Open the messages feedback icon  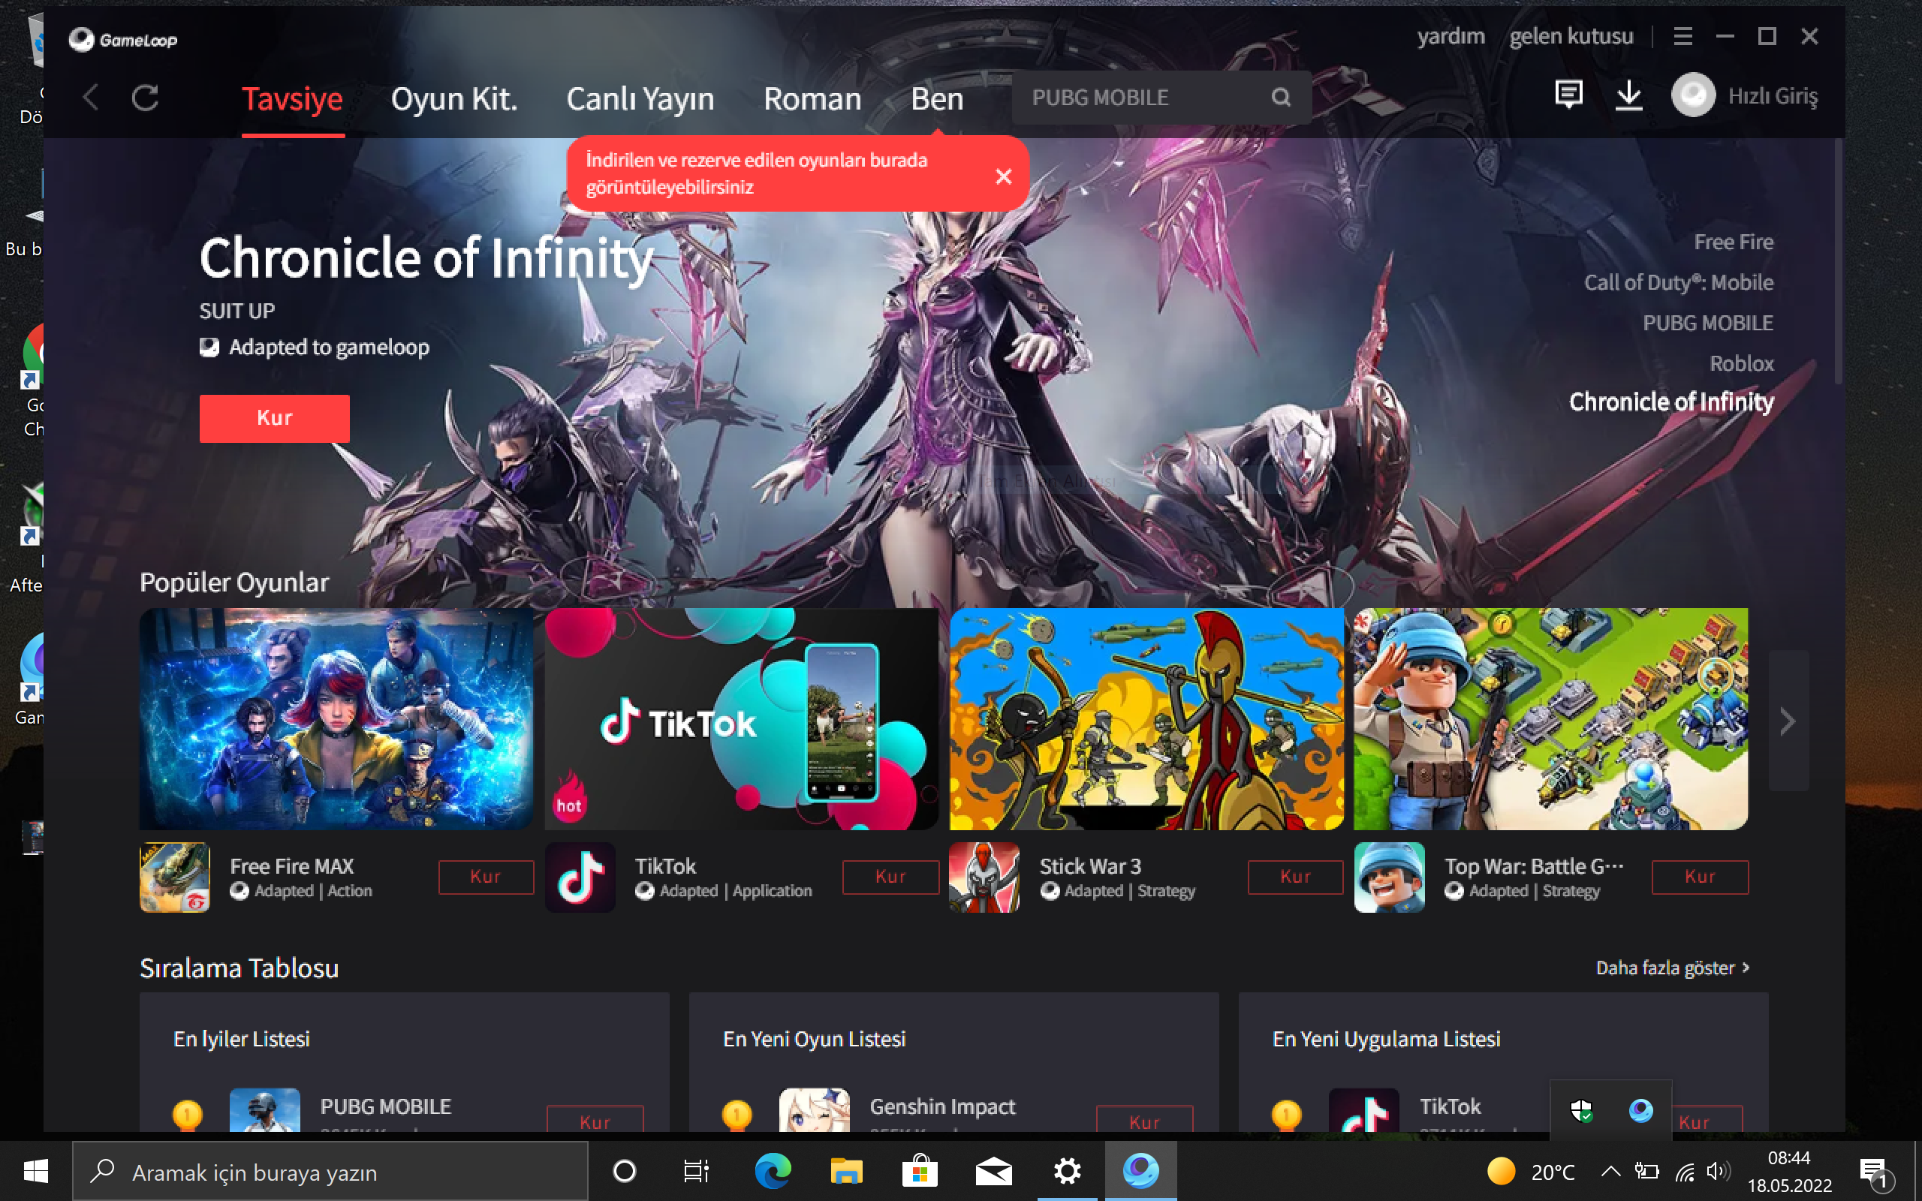click(x=1568, y=95)
